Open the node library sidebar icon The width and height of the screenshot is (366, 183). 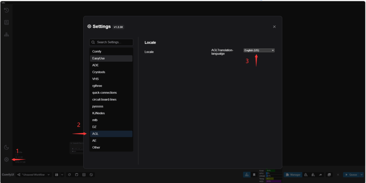6,22
